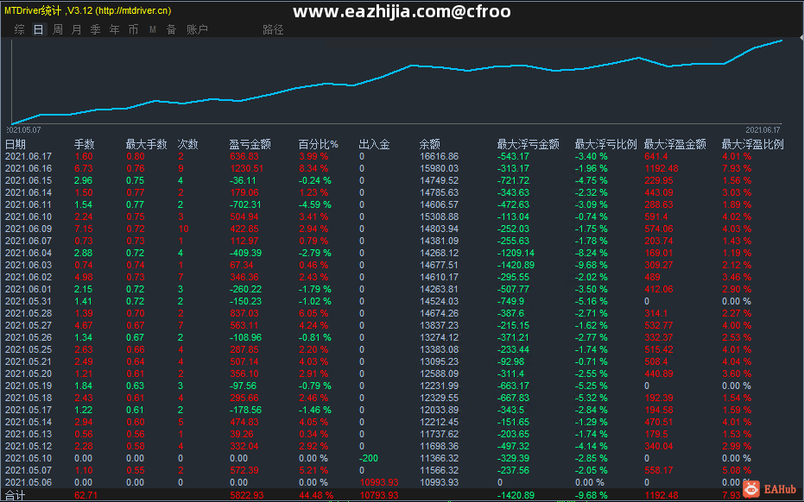Click the 日期 column header
The image size is (804, 502).
coord(15,144)
